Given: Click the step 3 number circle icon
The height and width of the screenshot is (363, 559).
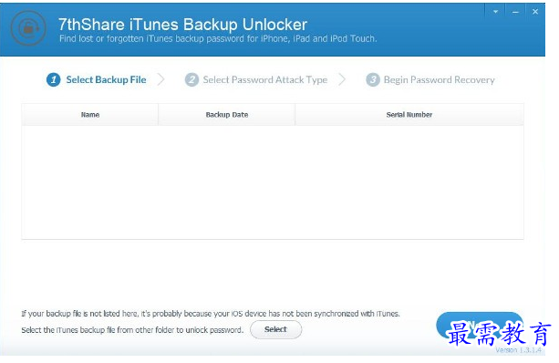Looking at the screenshot, I should point(373,79).
